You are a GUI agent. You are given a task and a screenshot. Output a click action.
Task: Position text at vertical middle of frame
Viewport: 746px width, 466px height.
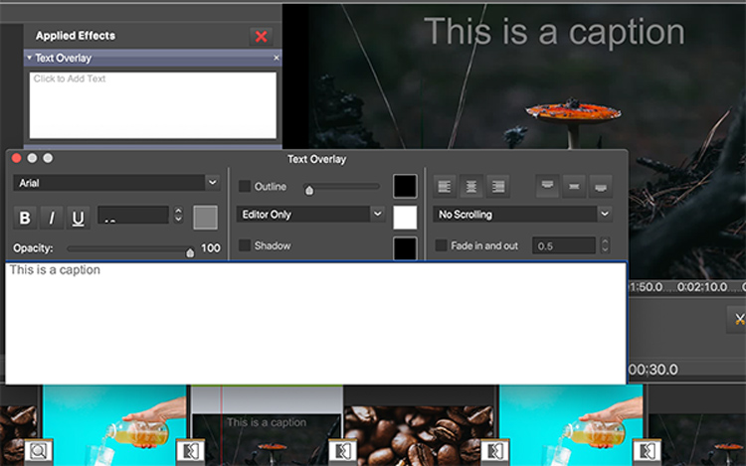click(x=574, y=186)
